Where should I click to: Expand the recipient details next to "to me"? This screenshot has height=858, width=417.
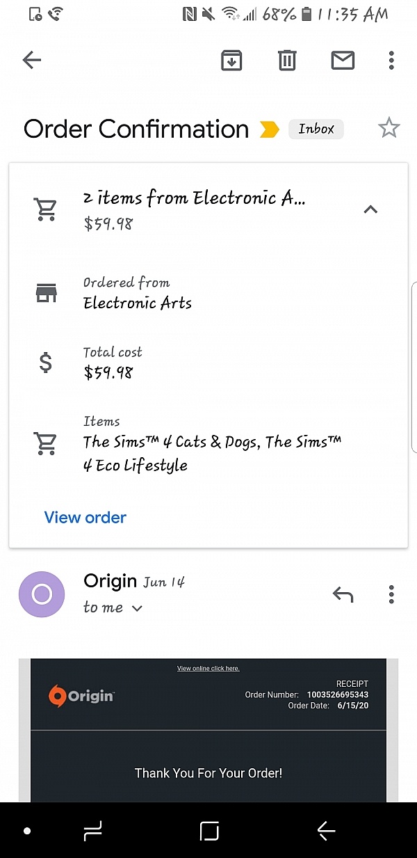click(x=137, y=608)
